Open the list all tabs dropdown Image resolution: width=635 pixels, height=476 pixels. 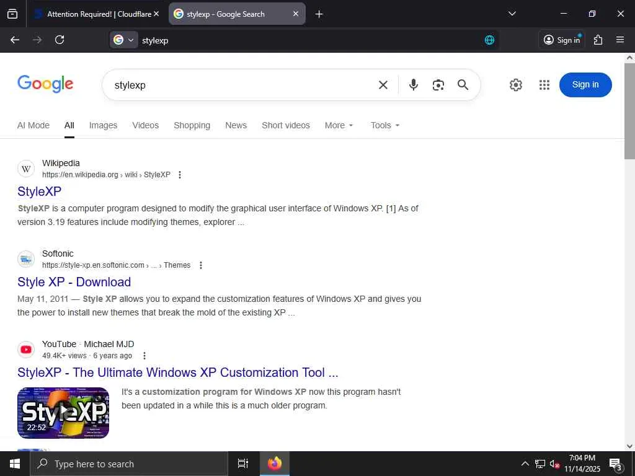[512, 14]
